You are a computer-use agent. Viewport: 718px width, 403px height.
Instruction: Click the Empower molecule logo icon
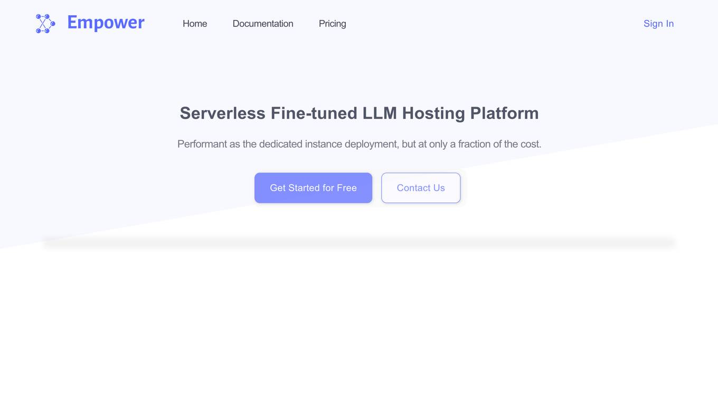pyautogui.click(x=45, y=24)
